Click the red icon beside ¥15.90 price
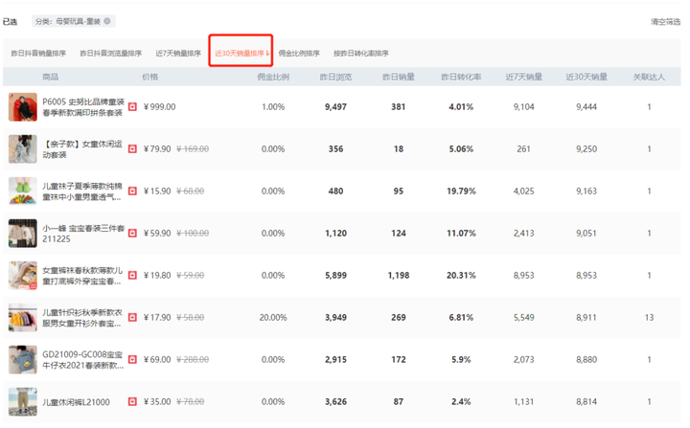This screenshot has height=428, width=690. [132, 191]
